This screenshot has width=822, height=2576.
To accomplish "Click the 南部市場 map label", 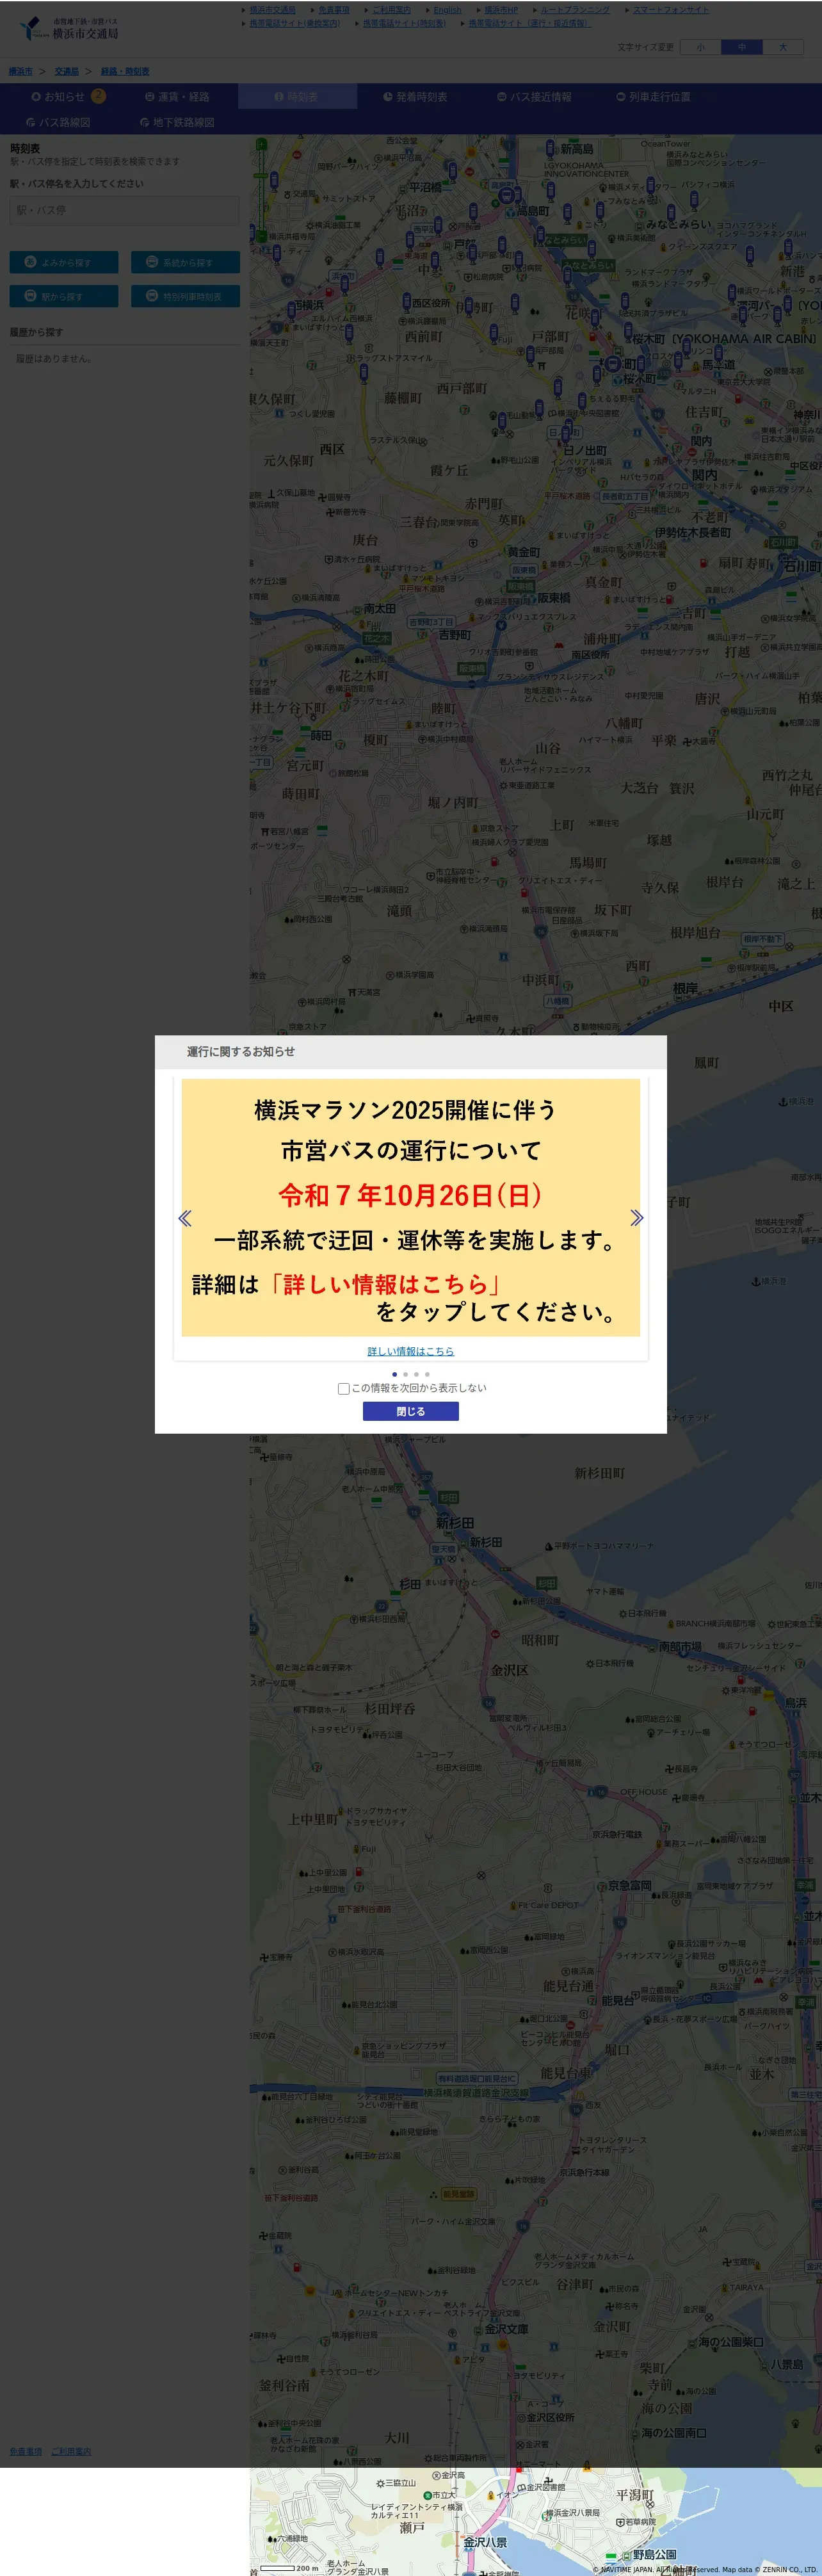I will (680, 1646).
